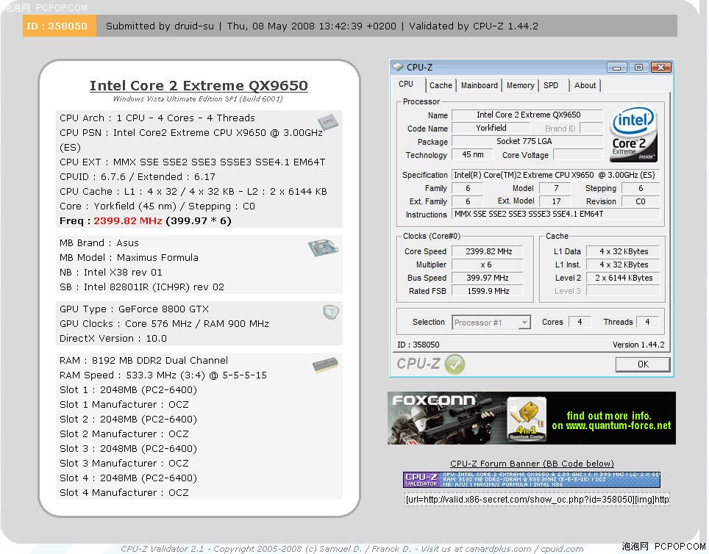The image size is (709, 554).
Task: Click the Version 1.44.2 text in CPU-Z
Action: (x=638, y=345)
